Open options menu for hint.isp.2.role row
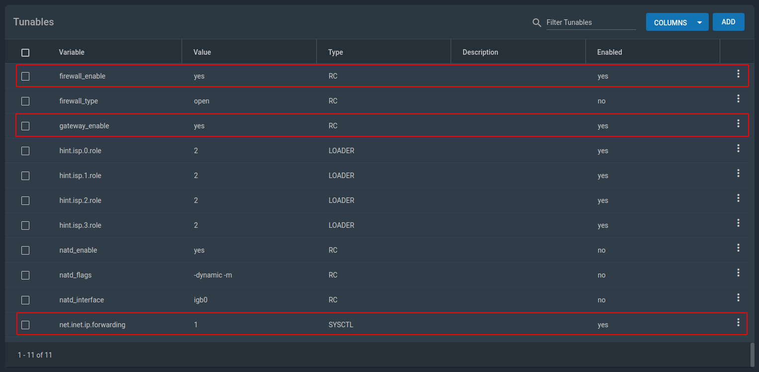 (x=738, y=198)
